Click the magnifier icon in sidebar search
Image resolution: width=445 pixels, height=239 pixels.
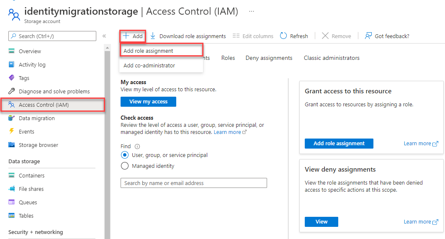(x=14, y=36)
